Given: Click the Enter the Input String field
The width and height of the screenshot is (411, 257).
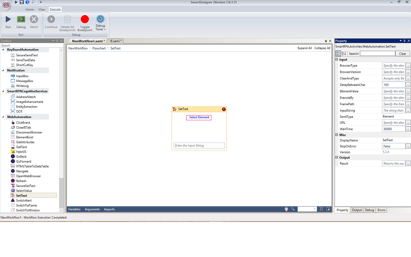Looking at the screenshot, I should click(x=199, y=145).
